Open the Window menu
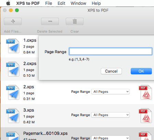 click(x=78, y=3)
